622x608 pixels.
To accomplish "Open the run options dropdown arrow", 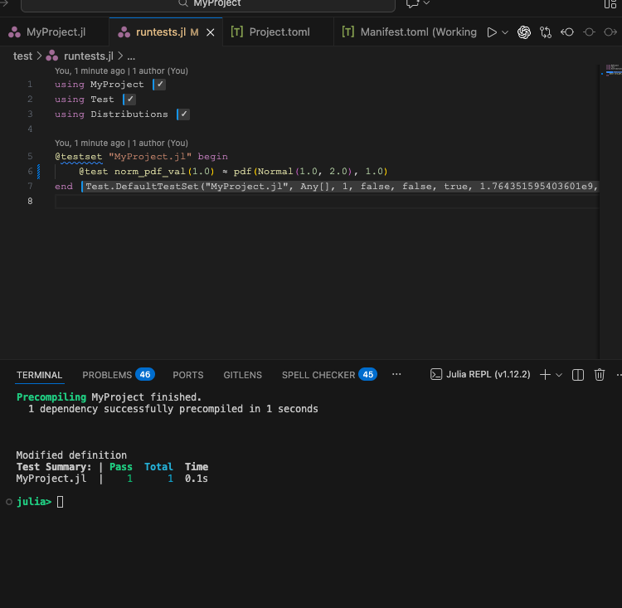I will tap(504, 32).
